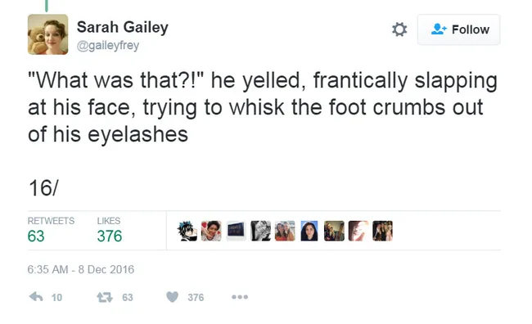Screen dimensions: 532x324
Task: Select the second liker avatar with hearts
Action: (x=211, y=231)
